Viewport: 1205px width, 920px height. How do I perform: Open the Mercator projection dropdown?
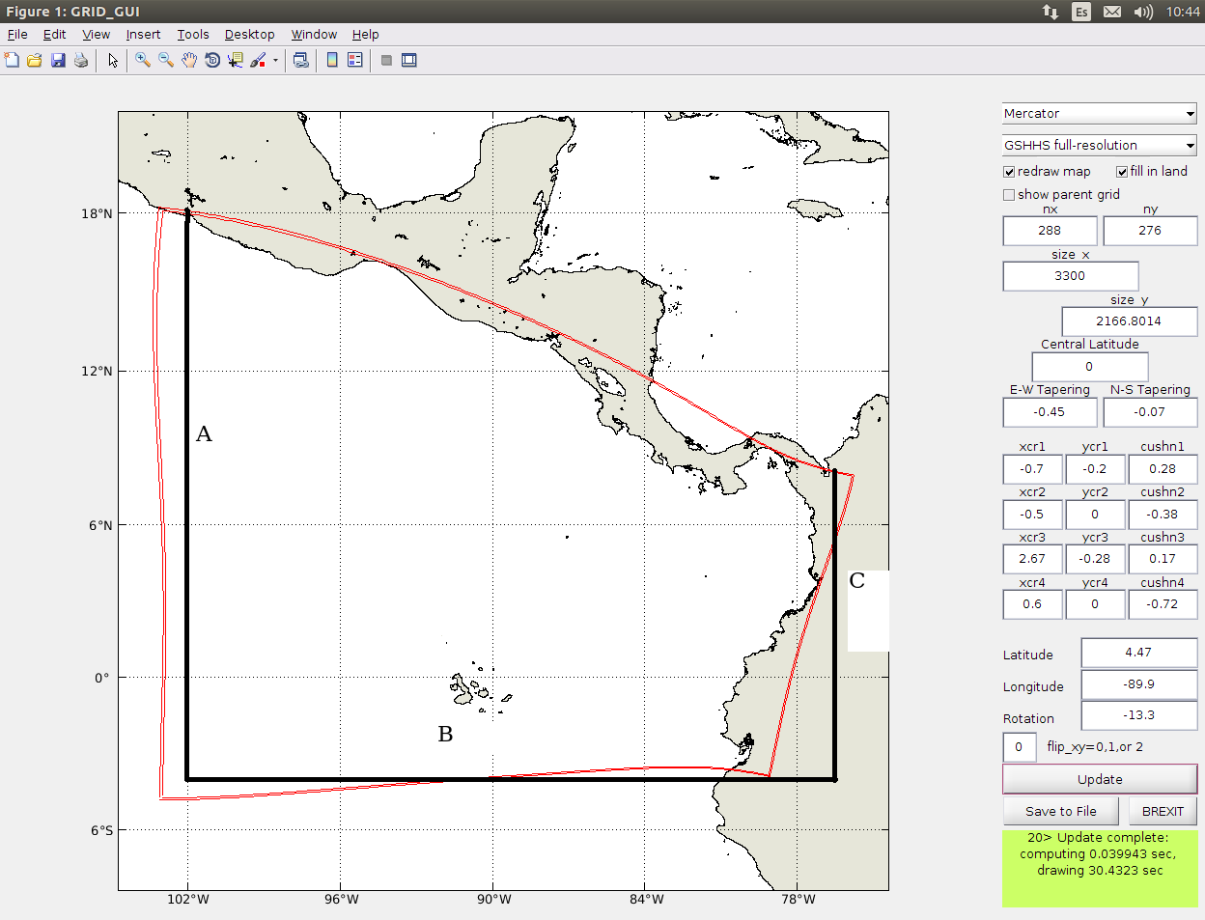tap(1099, 114)
